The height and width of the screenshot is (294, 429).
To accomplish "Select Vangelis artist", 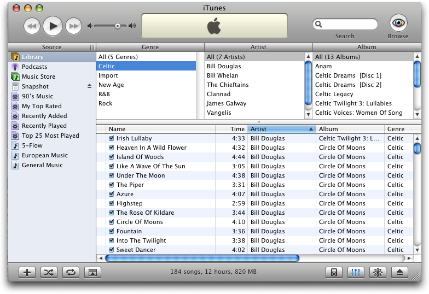I will [x=254, y=113].
